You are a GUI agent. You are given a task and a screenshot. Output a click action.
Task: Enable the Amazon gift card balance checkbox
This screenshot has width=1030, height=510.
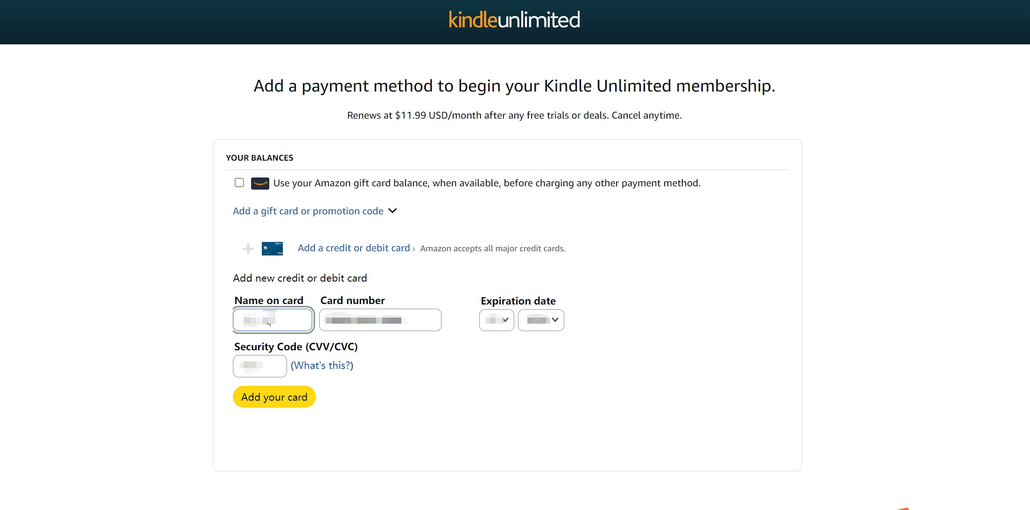coord(239,183)
